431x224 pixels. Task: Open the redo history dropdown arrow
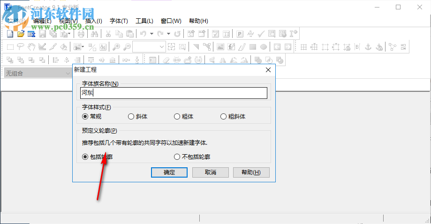[168, 34]
